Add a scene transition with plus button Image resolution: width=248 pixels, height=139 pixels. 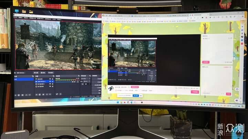pos(83,84)
